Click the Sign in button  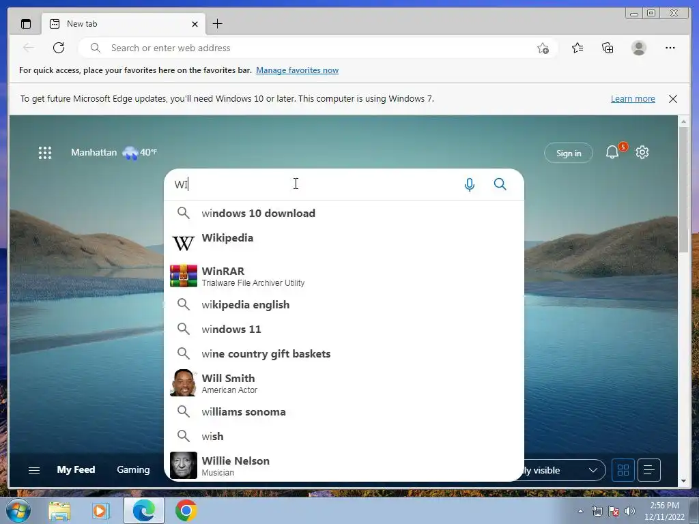569,154
